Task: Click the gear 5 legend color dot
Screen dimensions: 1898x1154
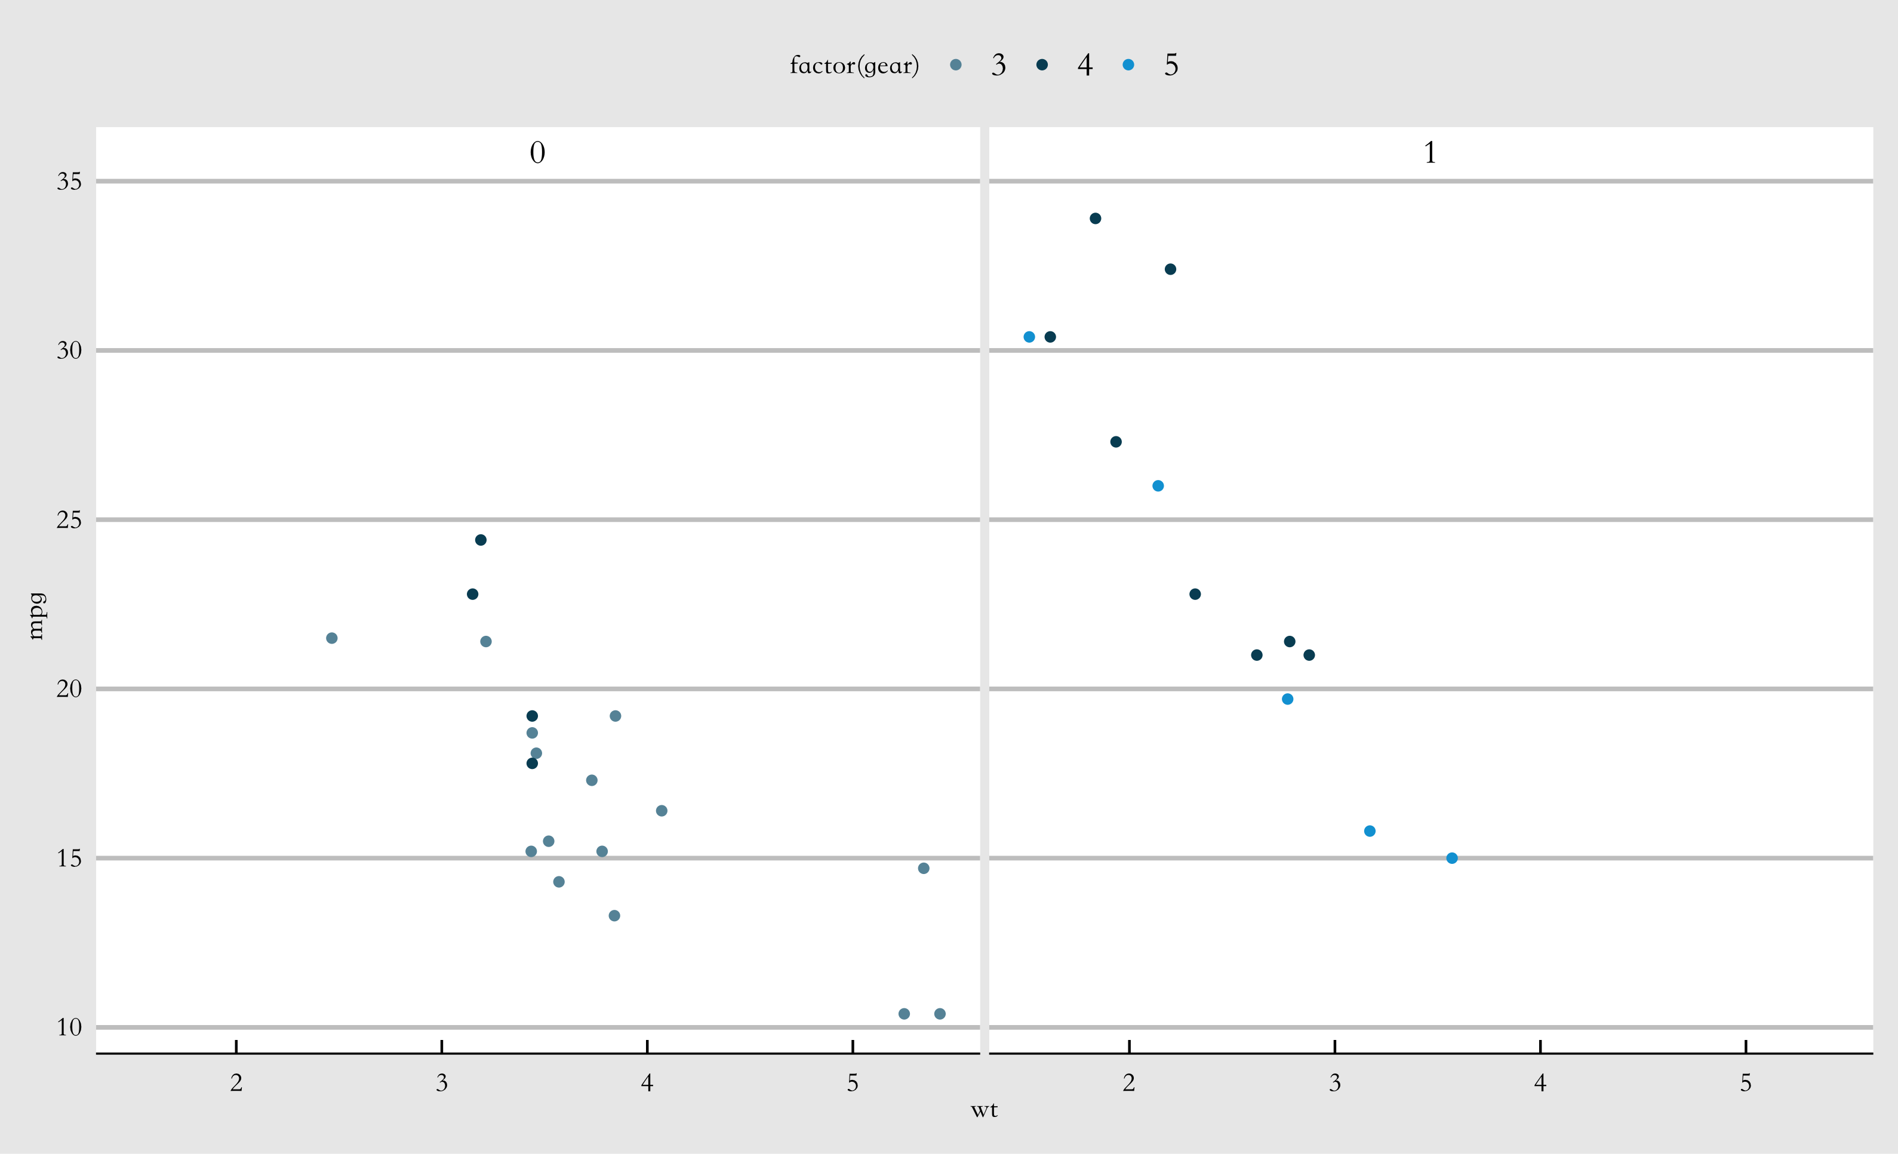Action: click(x=1128, y=64)
